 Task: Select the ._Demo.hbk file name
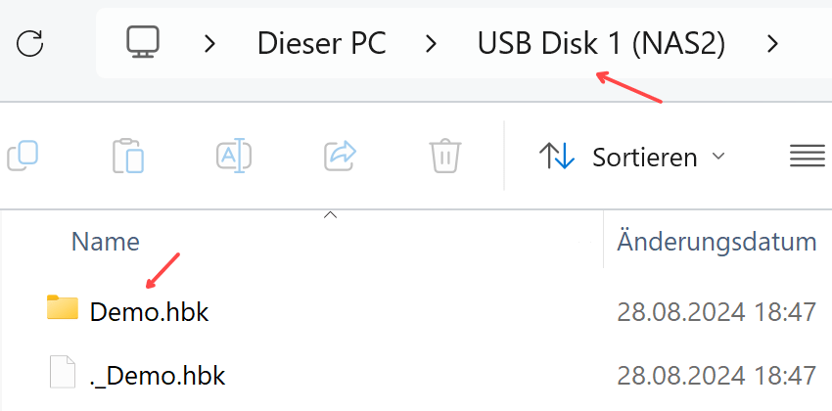pyautogui.click(x=158, y=374)
